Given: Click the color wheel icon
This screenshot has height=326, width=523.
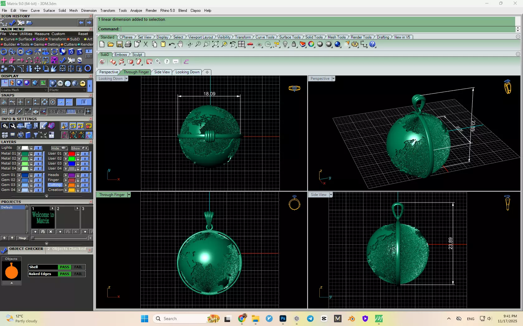Looking at the screenshot, I should coord(311,44).
